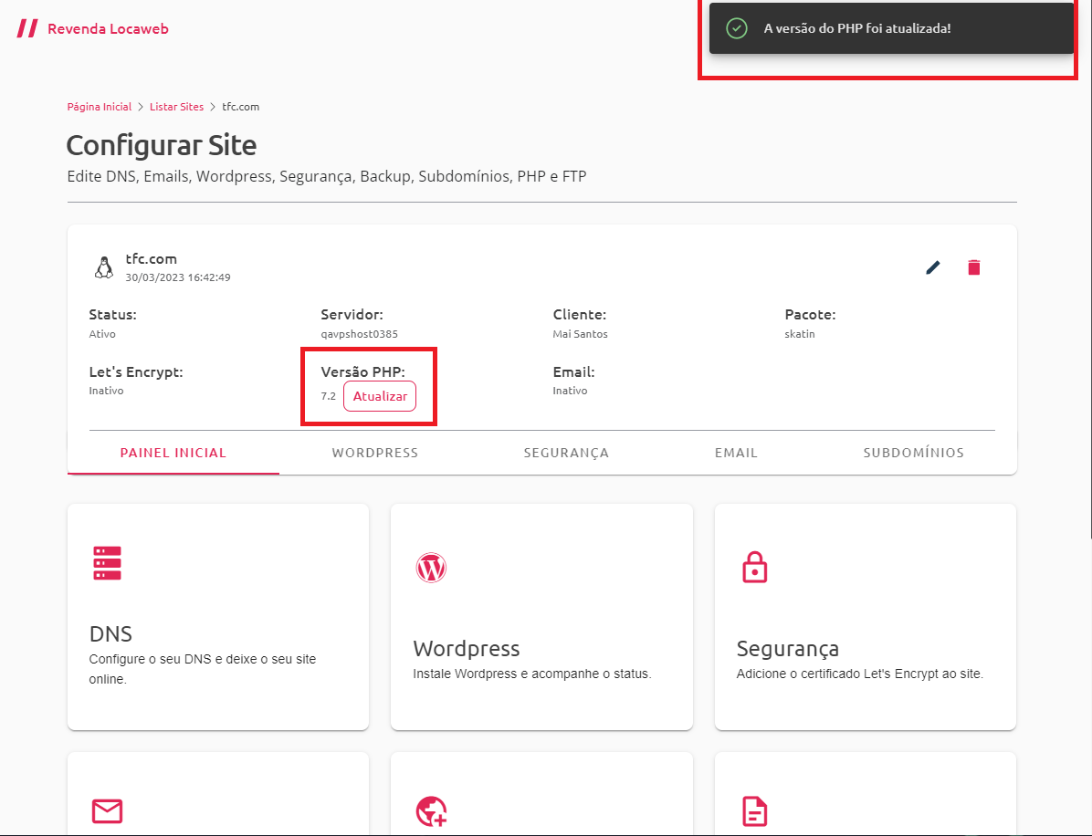Click the 'Revenda Locaweb' brand text
The height and width of the screenshot is (836, 1092).
click(x=108, y=28)
